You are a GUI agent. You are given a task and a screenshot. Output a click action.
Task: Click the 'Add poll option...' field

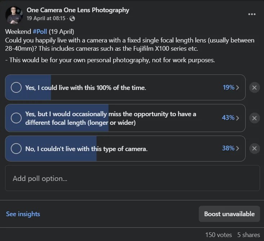(x=132, y=178)
